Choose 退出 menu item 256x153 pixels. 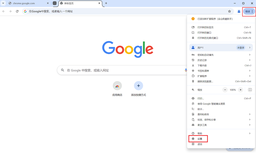coord(221,144)
